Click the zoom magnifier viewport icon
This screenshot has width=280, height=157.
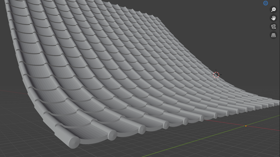273,10
